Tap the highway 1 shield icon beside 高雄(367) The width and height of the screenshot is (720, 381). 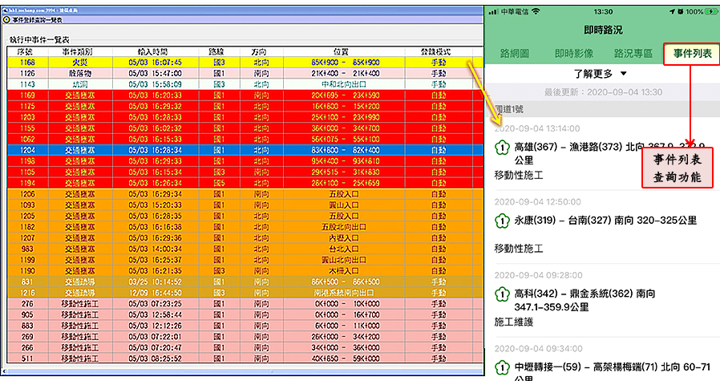tap(503, 148)
